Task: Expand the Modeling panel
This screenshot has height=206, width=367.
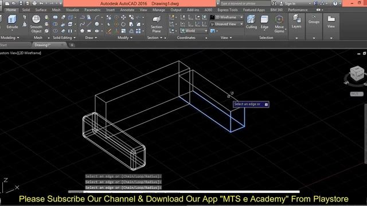Action: (x=10, y=38)
